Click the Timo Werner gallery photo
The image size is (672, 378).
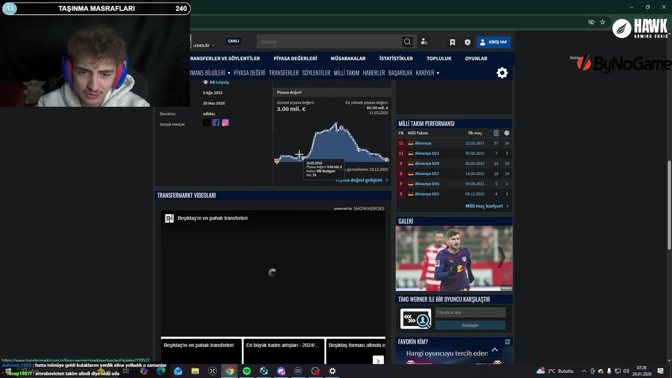click(454, 258)
